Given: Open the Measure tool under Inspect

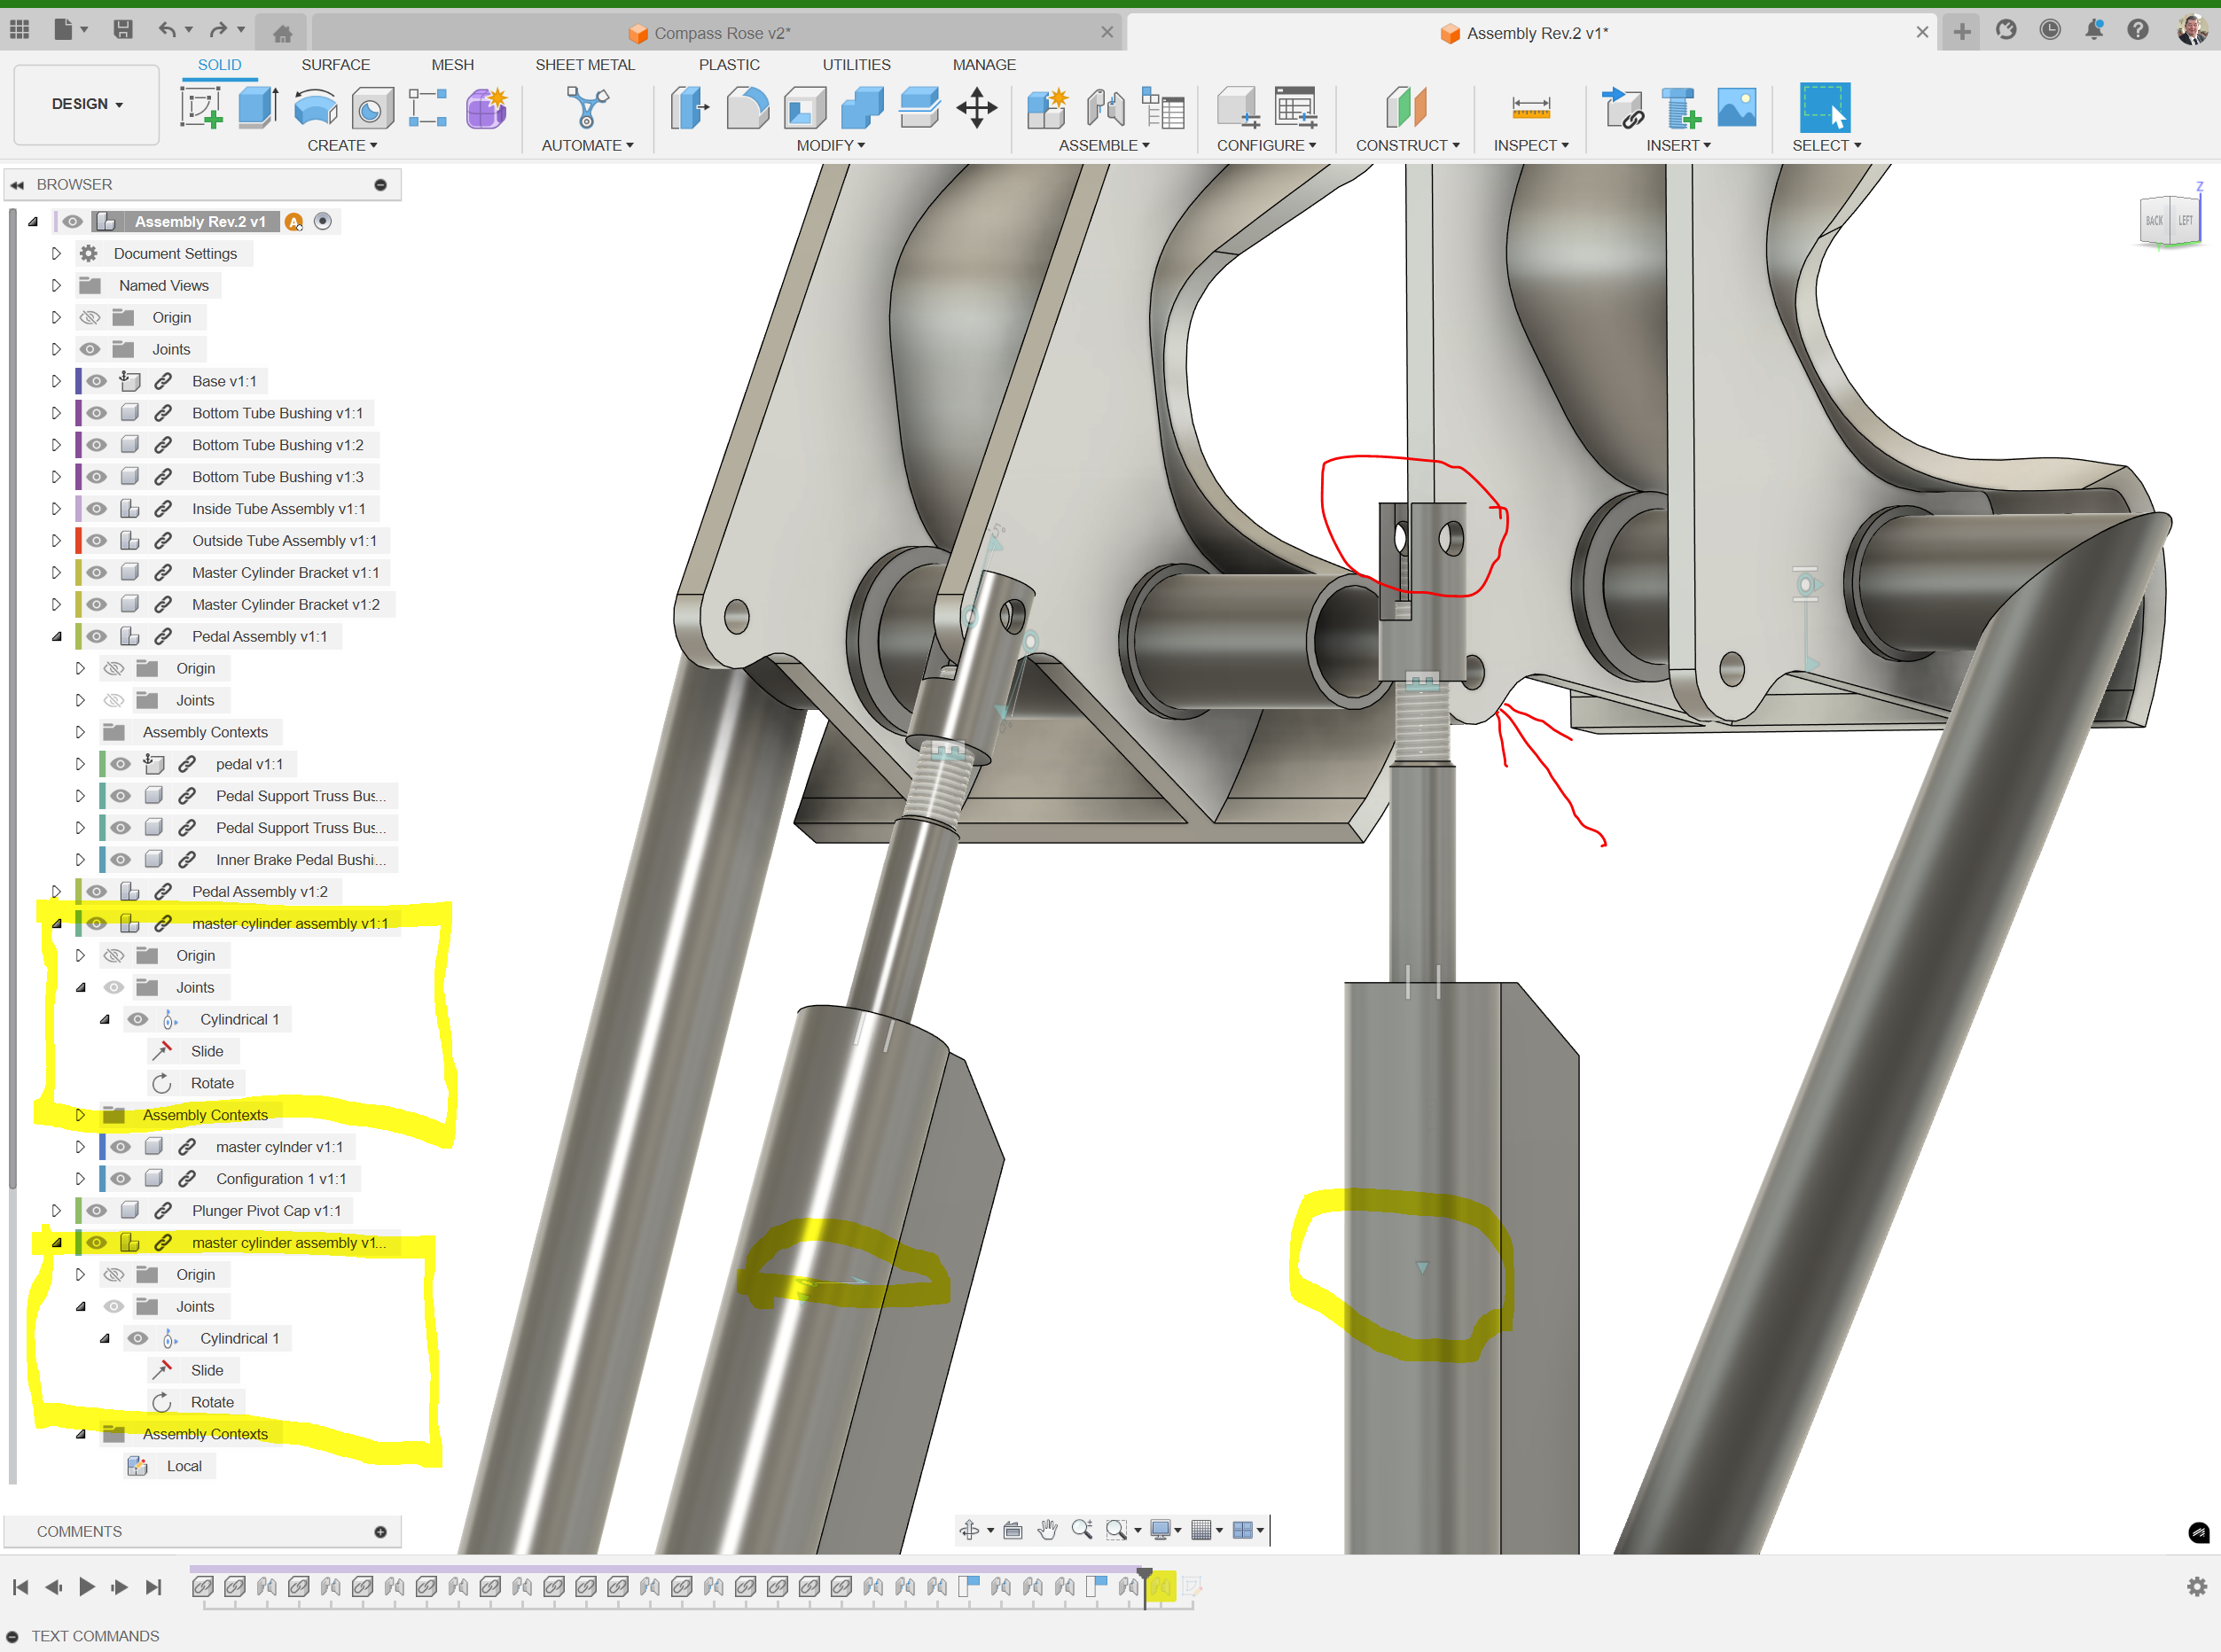Looking at the screenshot, I should click(1530, 108).
